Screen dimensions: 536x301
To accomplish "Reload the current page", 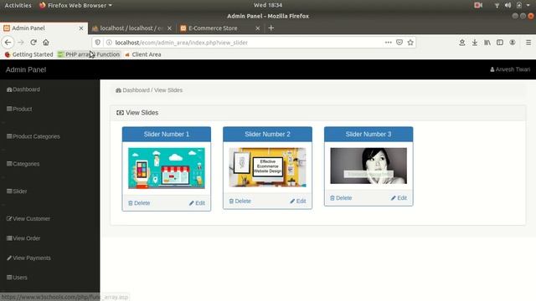I will (x=33, y=43).
